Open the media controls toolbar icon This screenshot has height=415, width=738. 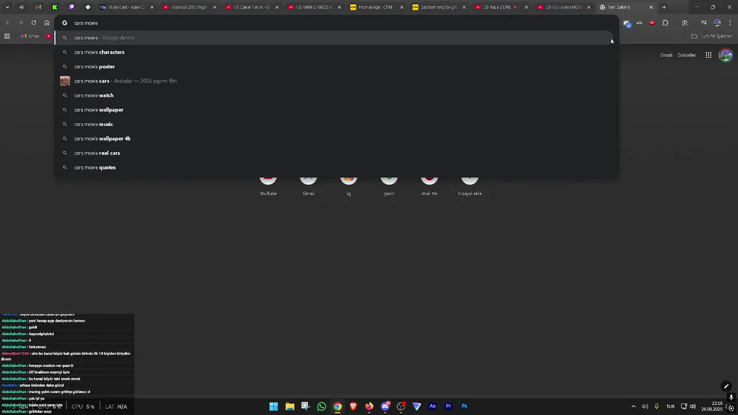coord(704,23)
